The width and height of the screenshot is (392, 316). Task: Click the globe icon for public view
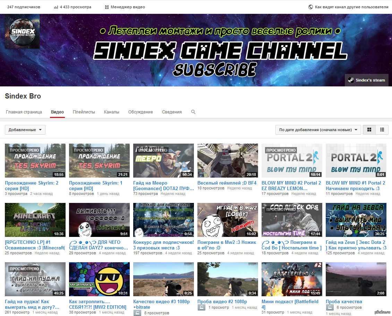tap(310, 7)
